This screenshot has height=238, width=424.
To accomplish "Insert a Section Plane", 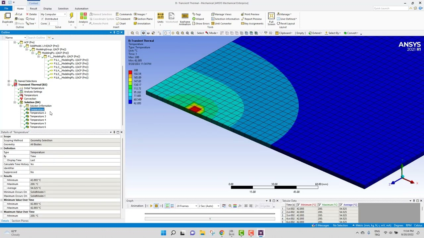I will point(143,19).
